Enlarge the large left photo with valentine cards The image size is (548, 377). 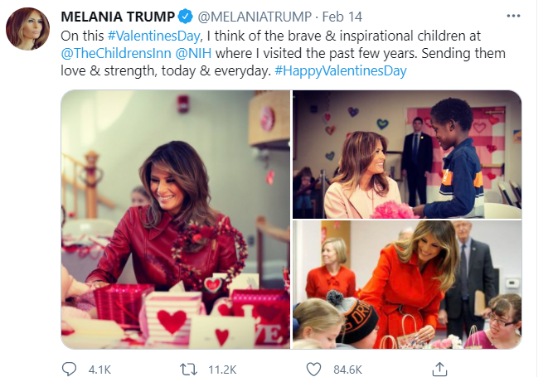tap(174, 219)
